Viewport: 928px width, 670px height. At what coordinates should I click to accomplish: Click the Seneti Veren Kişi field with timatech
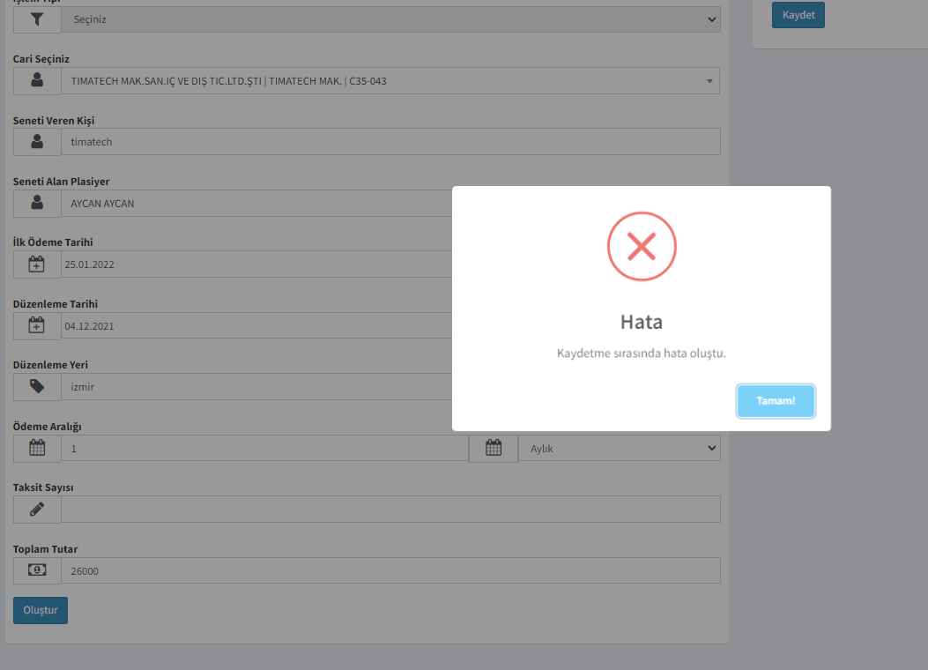pos(390,142)
